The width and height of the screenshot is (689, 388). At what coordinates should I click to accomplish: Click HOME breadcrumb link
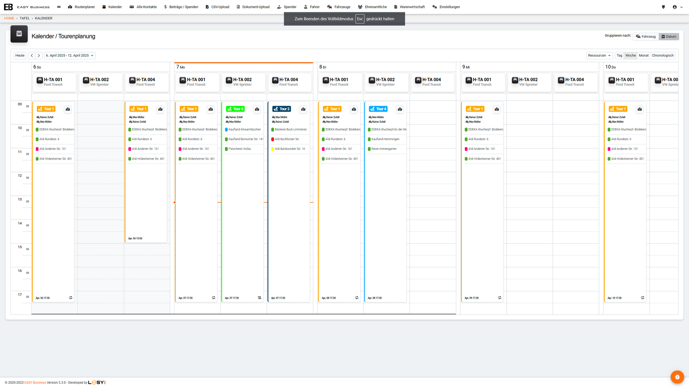tap(9, 18)
